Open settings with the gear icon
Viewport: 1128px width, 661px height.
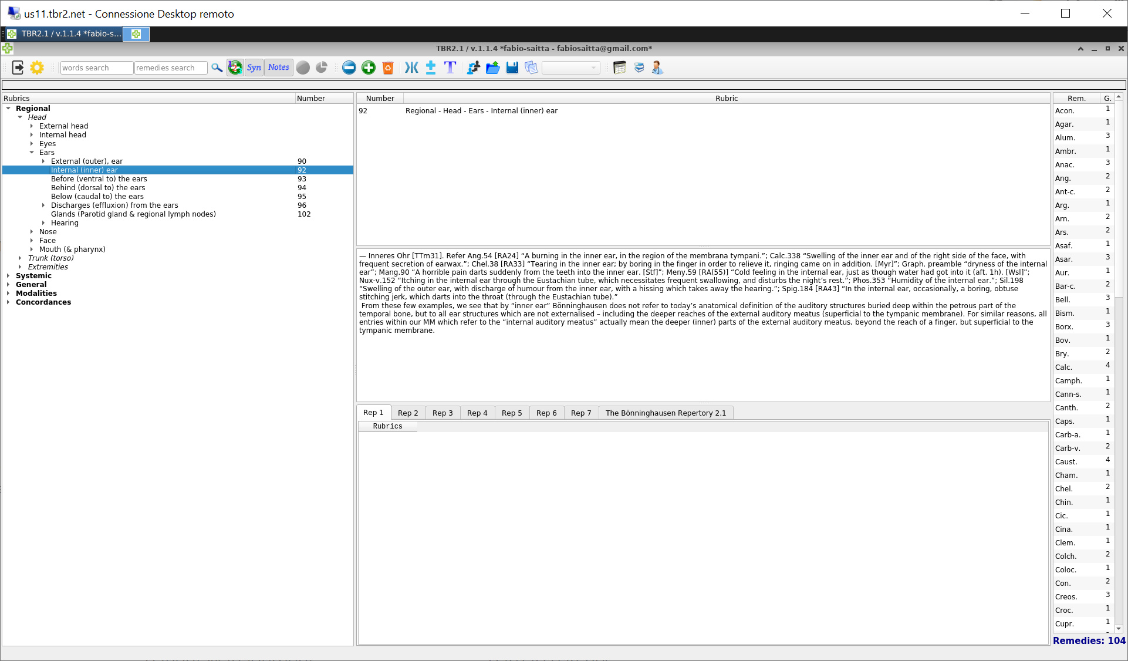point(37,68)
